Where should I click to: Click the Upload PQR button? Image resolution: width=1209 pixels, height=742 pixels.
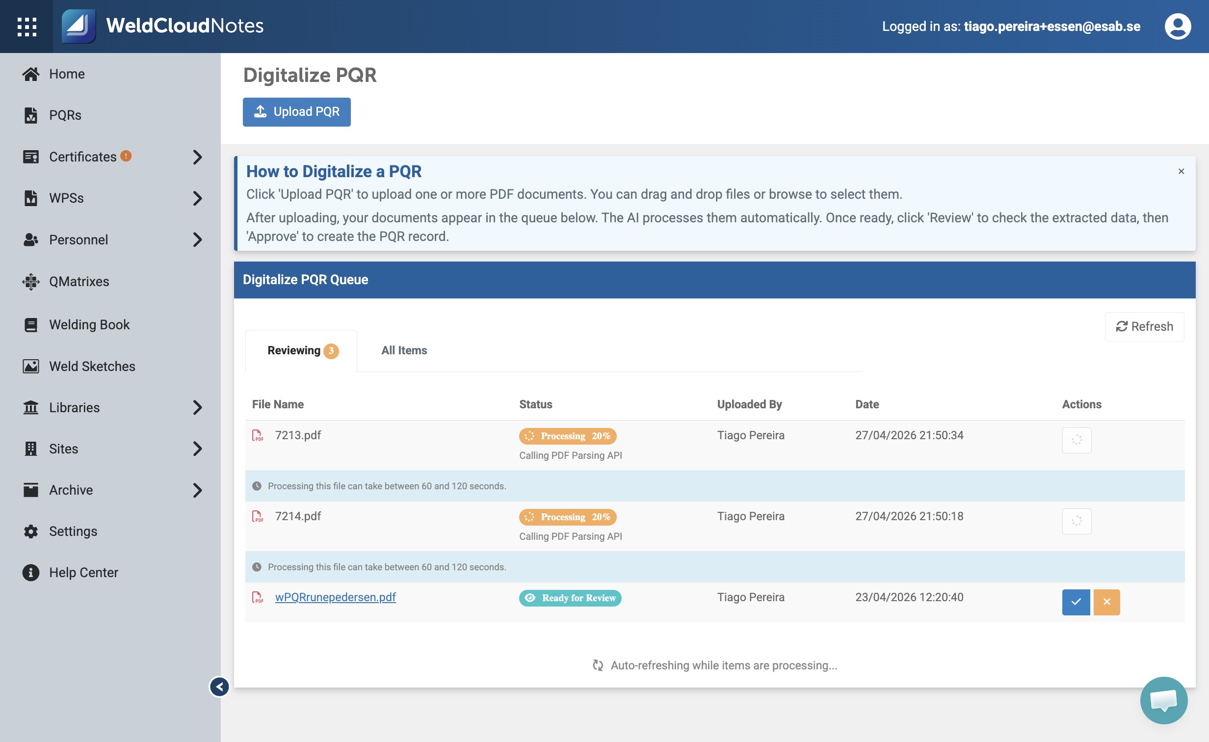coord(296,112)
